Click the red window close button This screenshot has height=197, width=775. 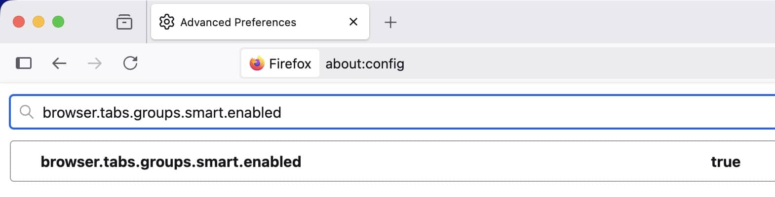point(19,22)
